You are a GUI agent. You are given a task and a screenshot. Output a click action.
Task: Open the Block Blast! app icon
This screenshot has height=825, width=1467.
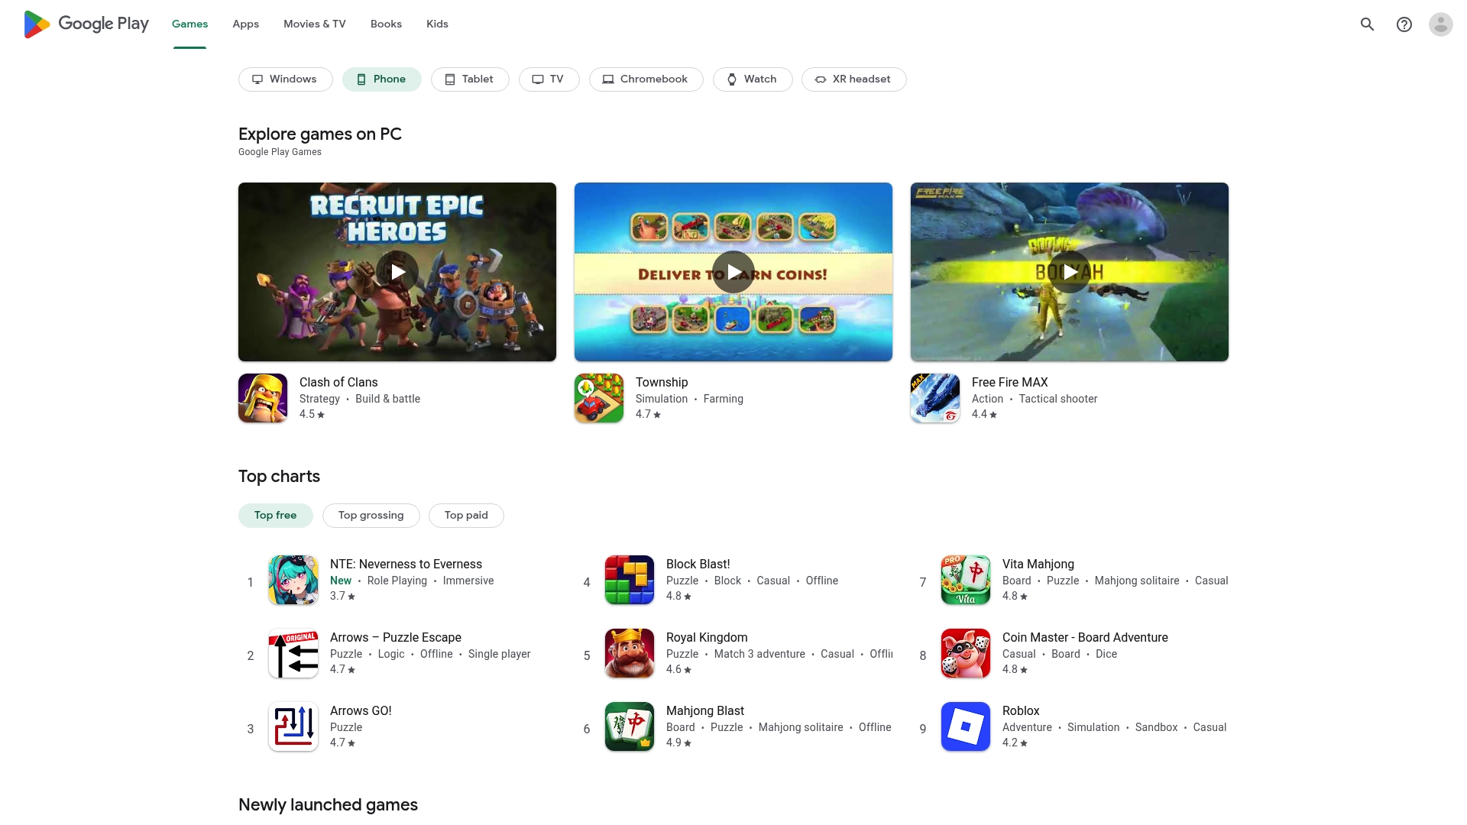pos(630,580)
